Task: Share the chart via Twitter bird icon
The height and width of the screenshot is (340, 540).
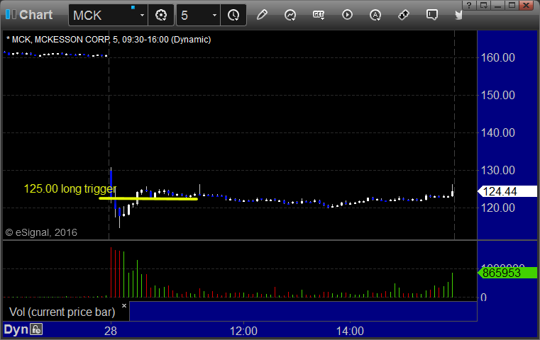Action: tap(458, 15)
